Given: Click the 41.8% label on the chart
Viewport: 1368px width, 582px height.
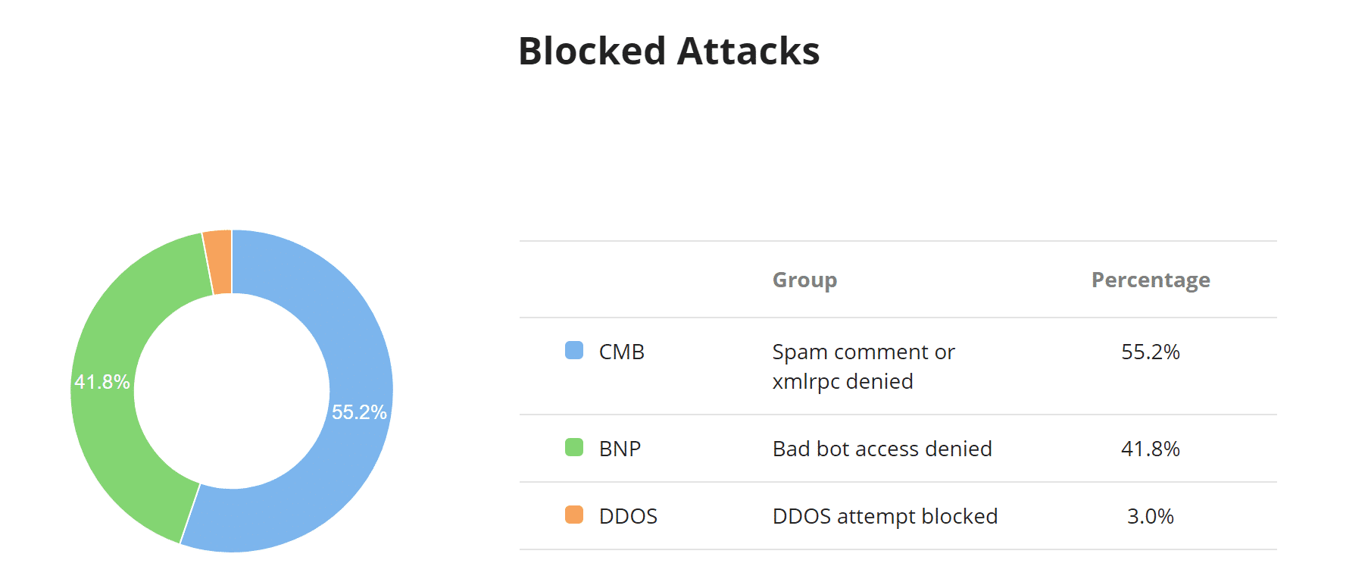Looking at the screenshot, I should click(102, 382).
